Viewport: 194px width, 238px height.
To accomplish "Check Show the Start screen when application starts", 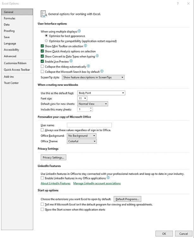I will [x=42, y=209].
